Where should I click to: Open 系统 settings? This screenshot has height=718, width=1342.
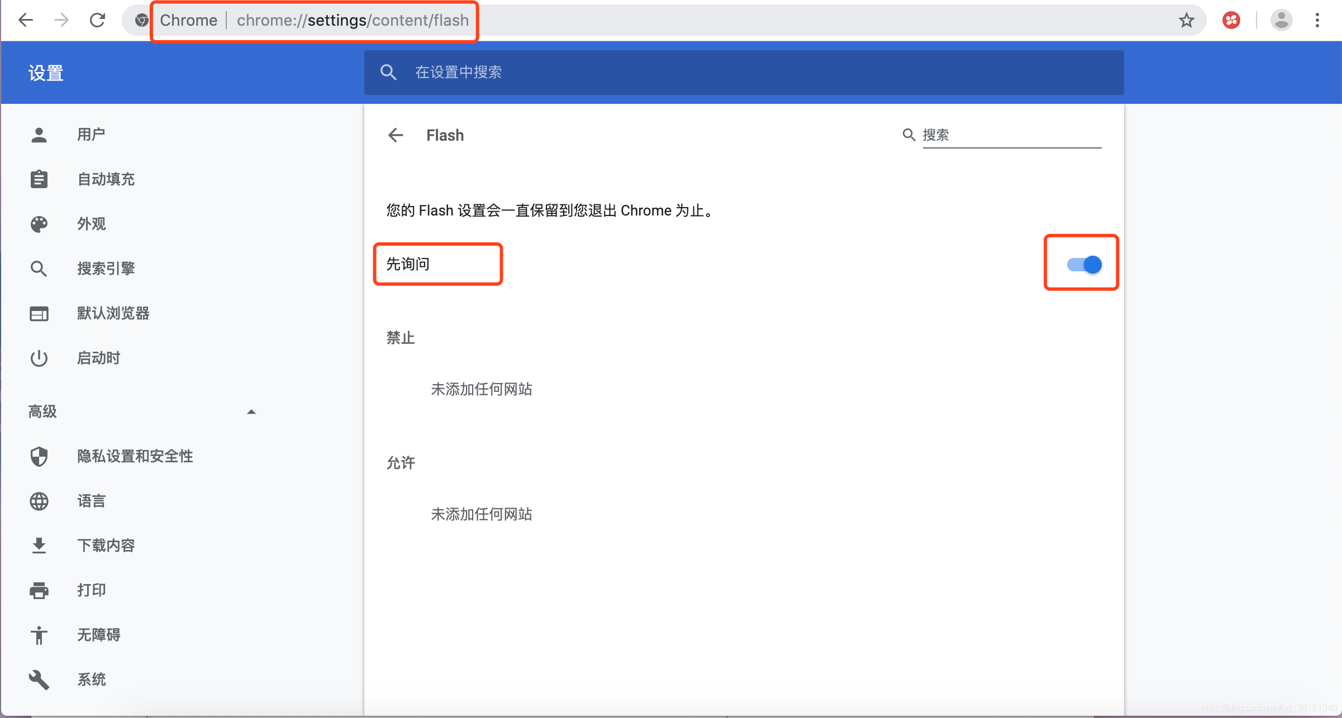click(x=91, y=679)
